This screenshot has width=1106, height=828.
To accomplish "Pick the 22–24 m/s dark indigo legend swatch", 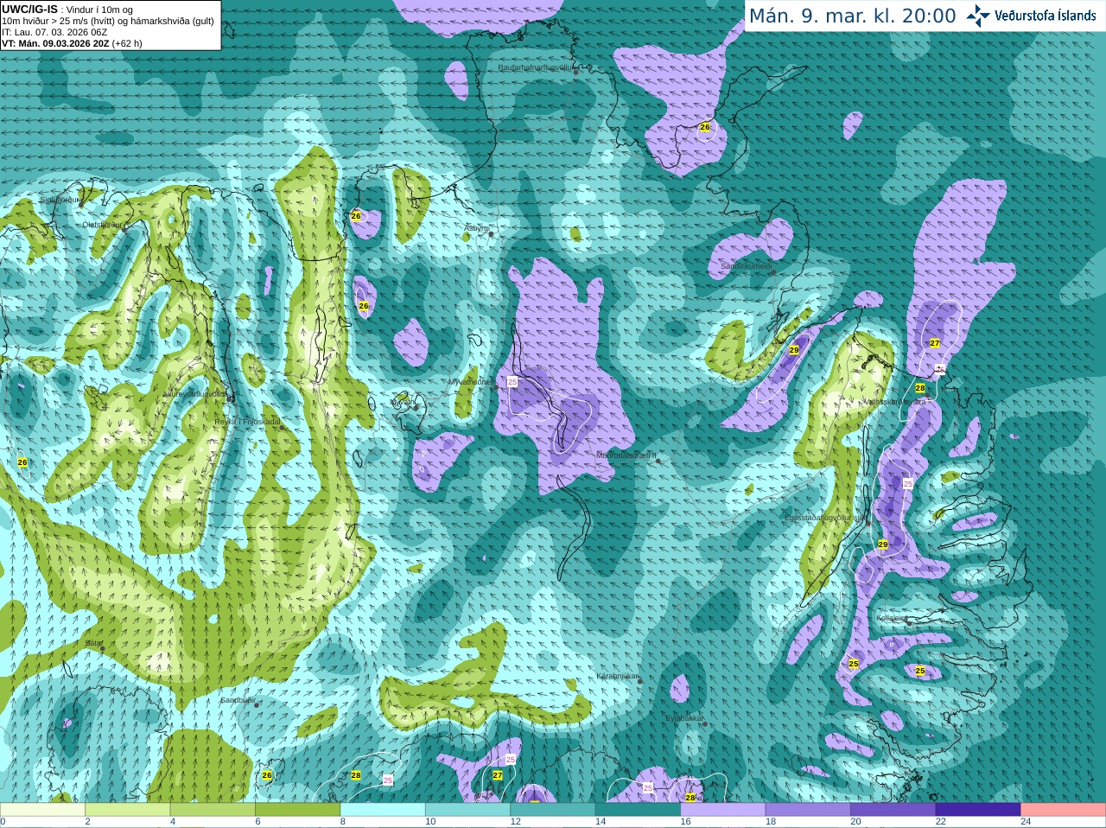I will pyautogui.click(x=978, y=810).
